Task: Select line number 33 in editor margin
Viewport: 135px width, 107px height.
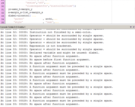Action: 3,16
